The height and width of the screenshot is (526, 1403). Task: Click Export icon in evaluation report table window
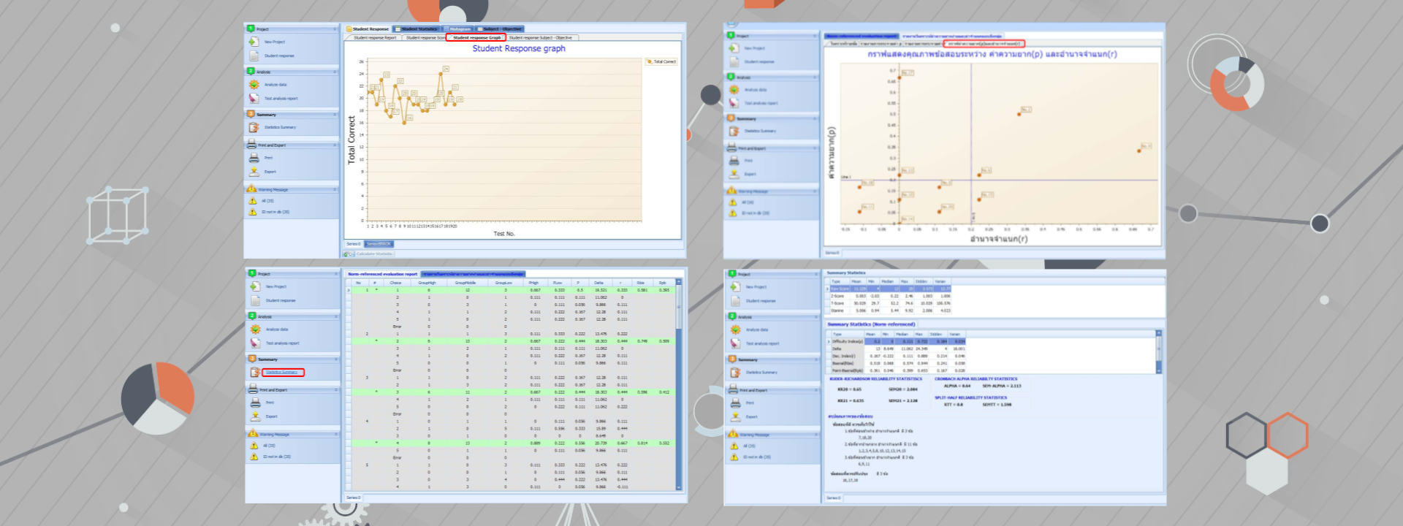pyautogui.click(x=255, y=416)
